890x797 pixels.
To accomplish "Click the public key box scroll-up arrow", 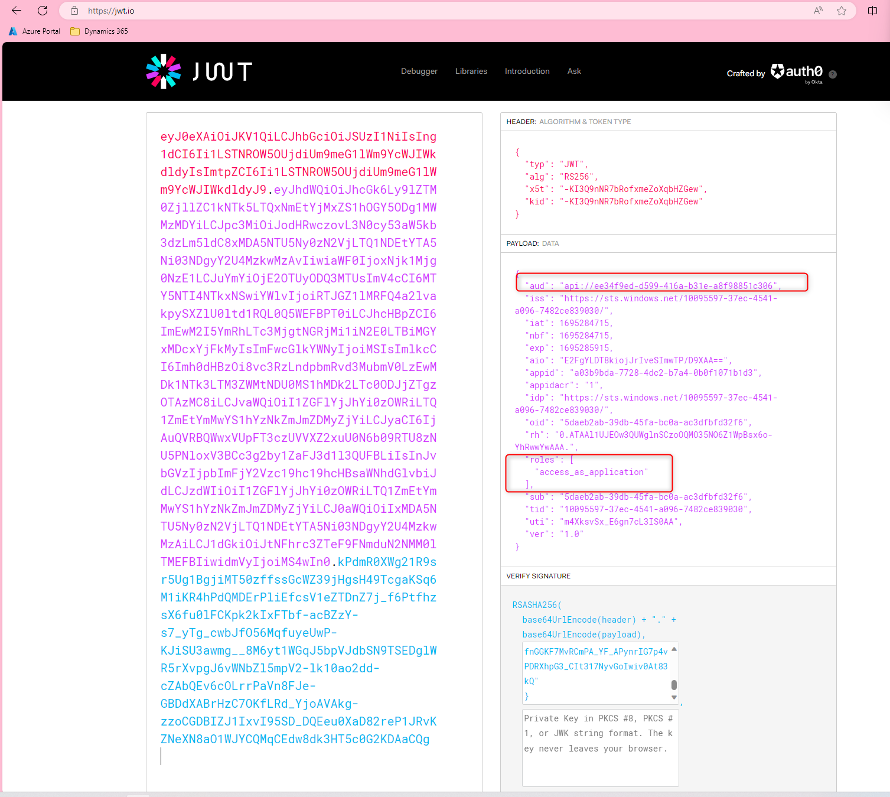I will pos(674,649).
